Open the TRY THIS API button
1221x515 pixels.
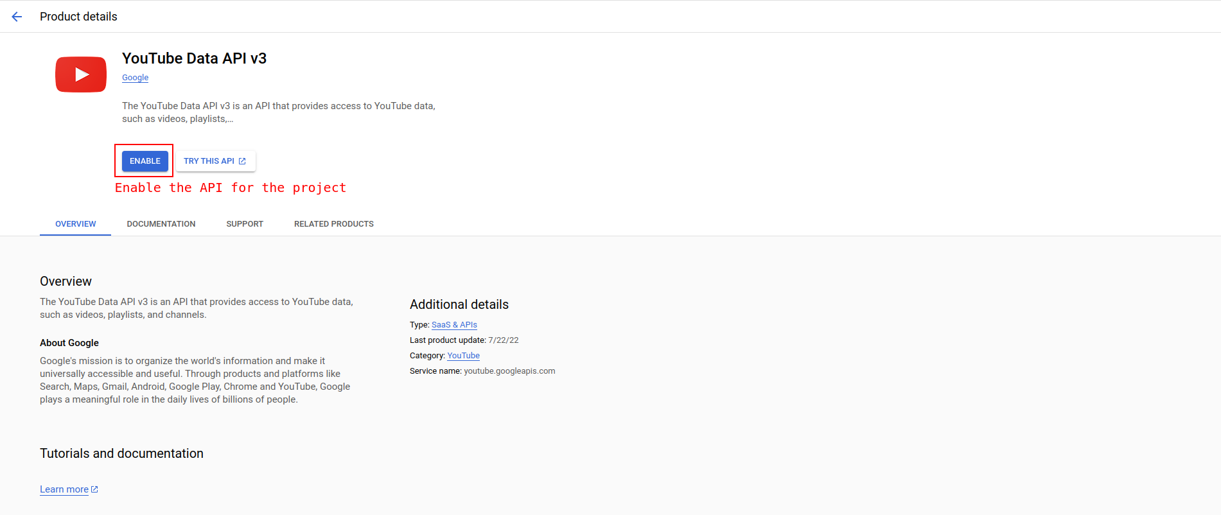(x=215, y=161)
